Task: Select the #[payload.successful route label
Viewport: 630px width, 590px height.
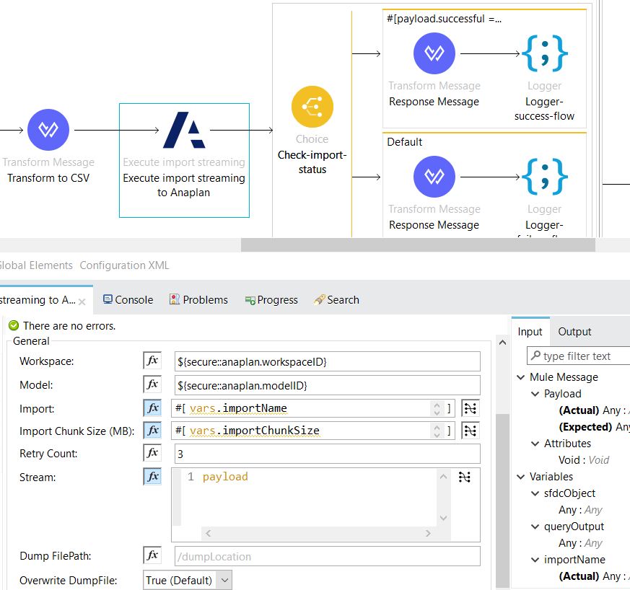Action: click(444, 19)
